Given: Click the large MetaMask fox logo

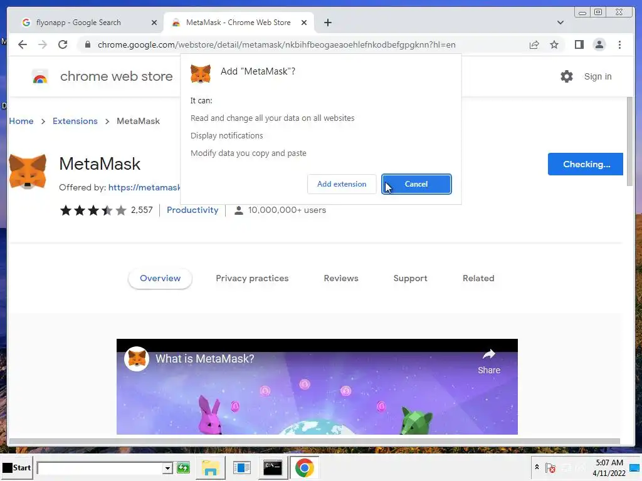Looking at the screenshot, I should pos(28,172).
